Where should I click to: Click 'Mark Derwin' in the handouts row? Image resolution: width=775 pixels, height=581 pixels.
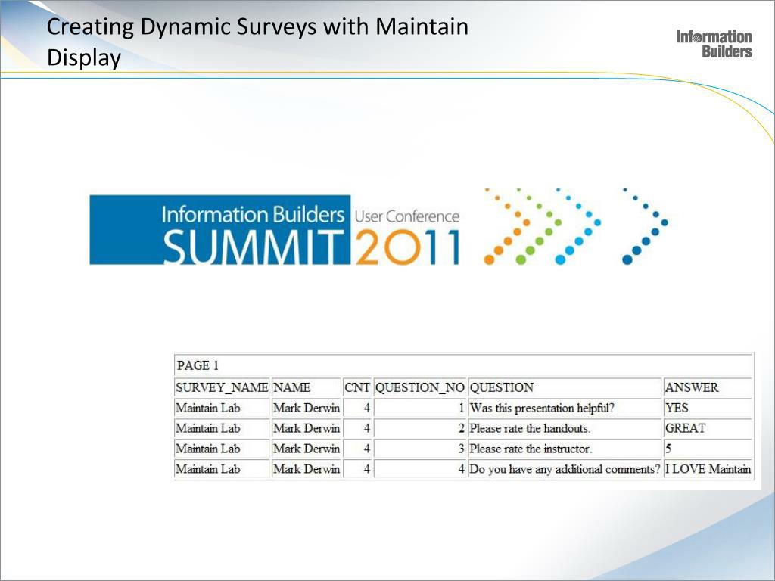click(307, 428)
